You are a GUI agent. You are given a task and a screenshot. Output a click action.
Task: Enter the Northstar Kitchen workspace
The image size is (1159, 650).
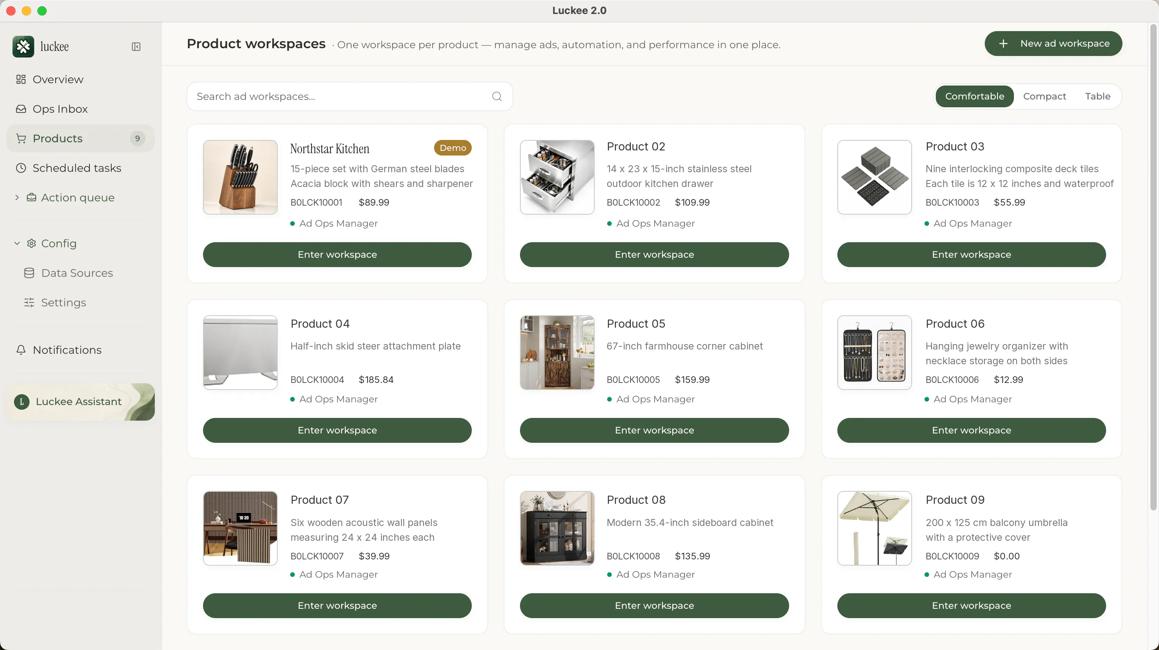pos(337,255)
